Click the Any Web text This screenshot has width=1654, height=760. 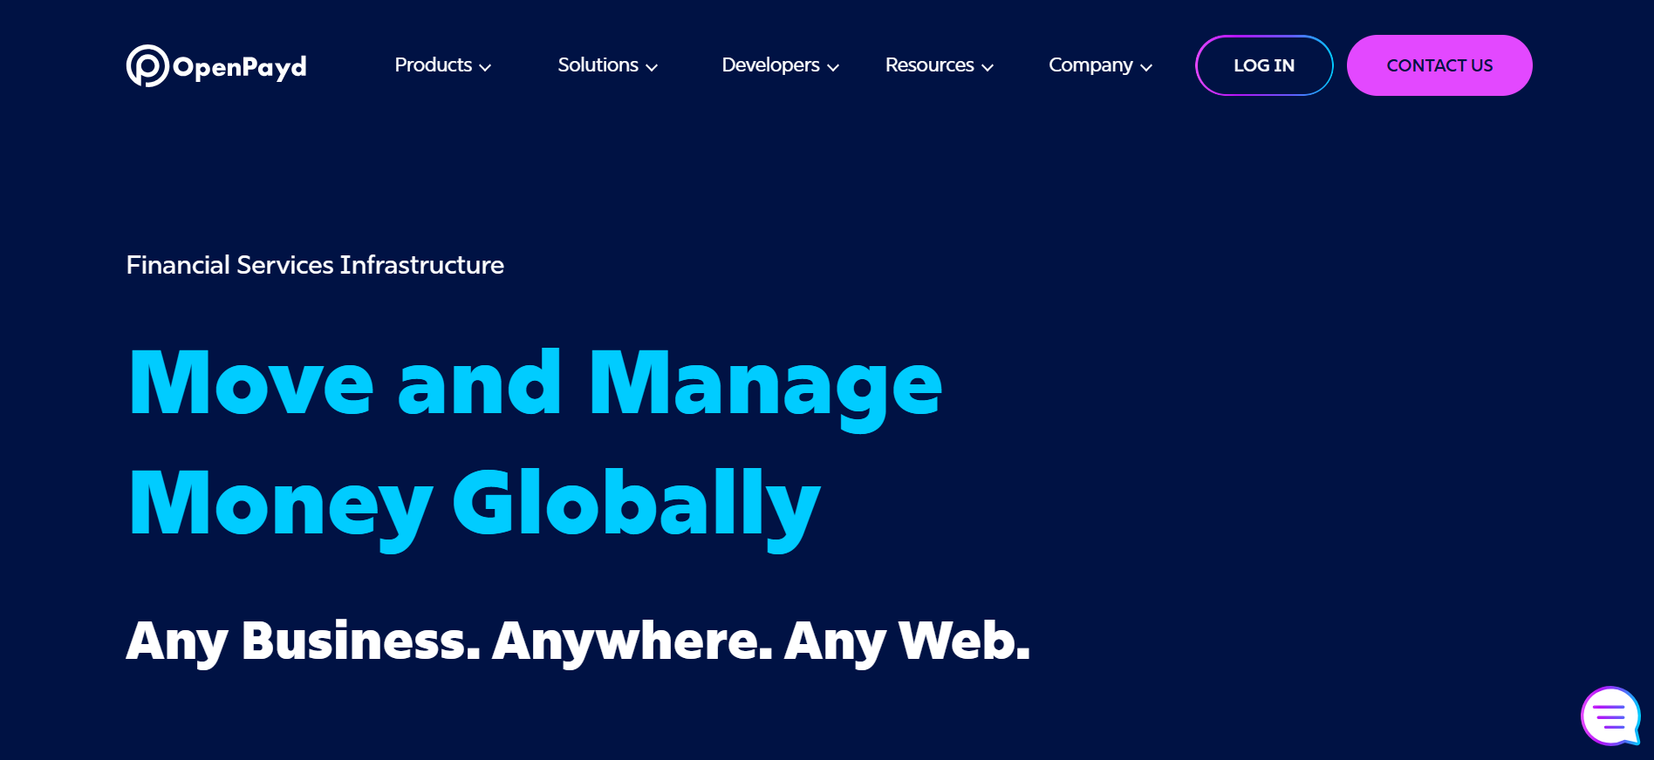click(907, 642)
